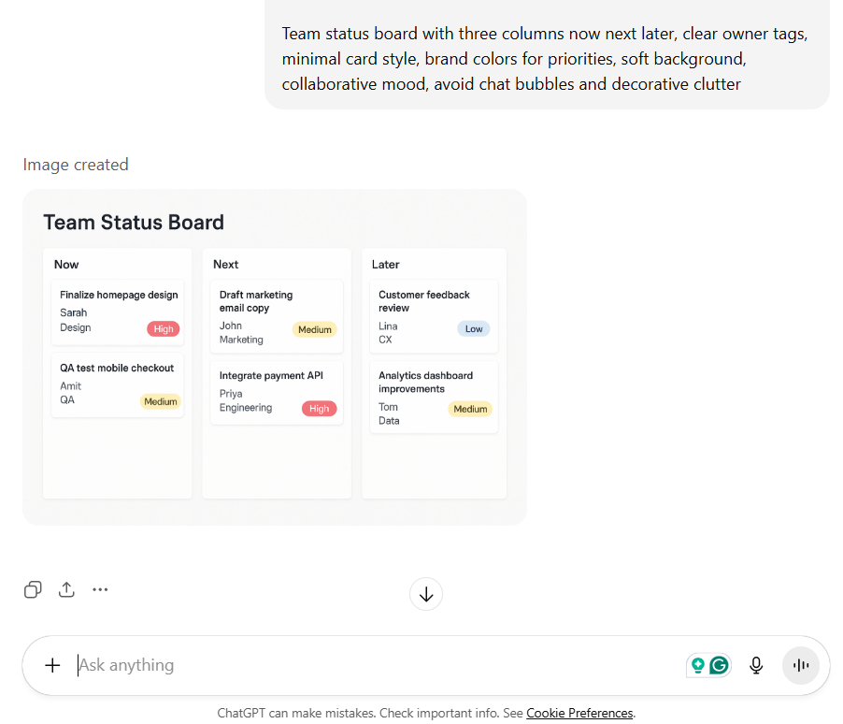Click the Integrate payment API card
Viewport: 843px width, 724px height.
277,392
